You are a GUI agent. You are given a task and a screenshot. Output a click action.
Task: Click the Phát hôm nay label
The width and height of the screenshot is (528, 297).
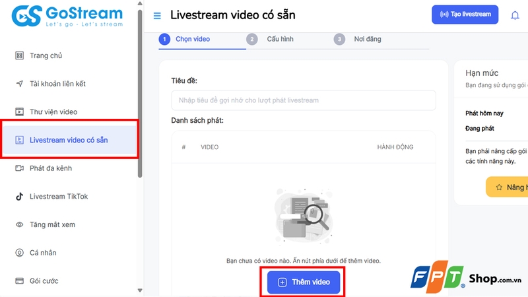(484, 113)
